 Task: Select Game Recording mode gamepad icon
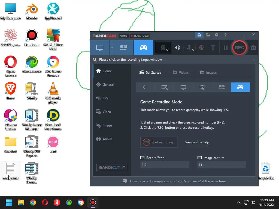pos(143,48)
